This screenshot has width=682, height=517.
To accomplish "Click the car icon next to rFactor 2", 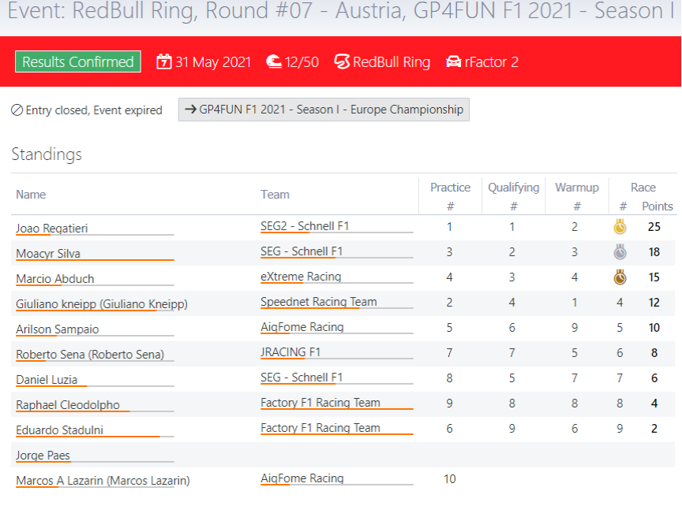I will click(454, 62).
